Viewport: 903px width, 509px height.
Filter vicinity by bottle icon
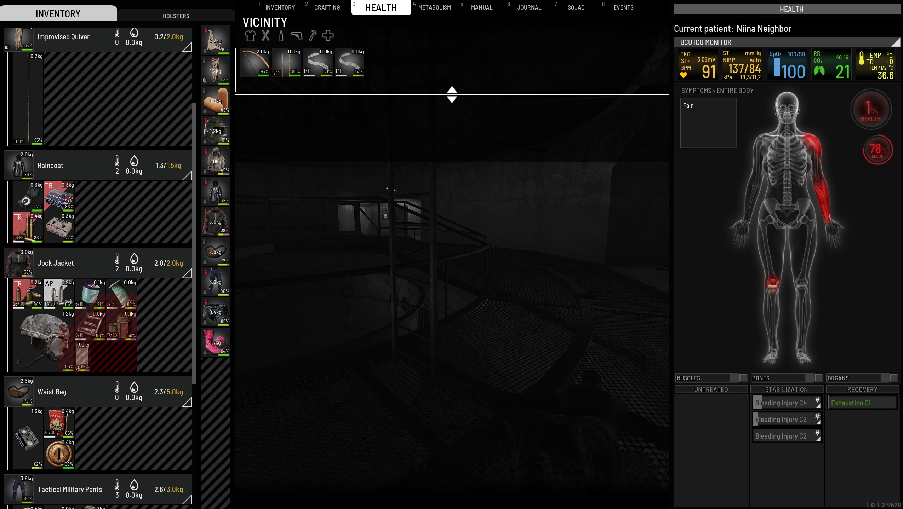[x=281, y=36]
